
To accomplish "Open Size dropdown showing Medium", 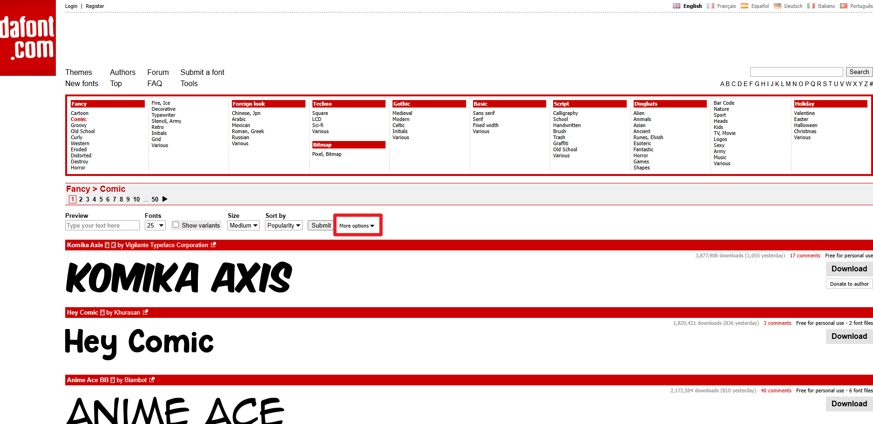I will pyautogui.click(x=244, y=225).
